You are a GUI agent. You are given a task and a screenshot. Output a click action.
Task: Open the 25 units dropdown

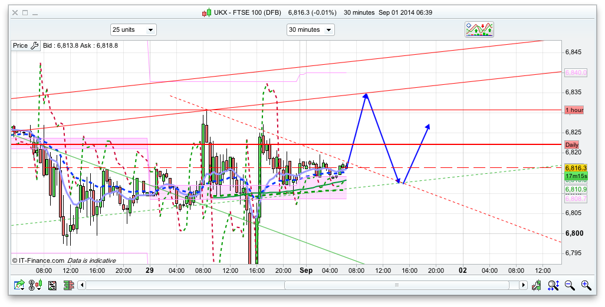click(133, 29)
